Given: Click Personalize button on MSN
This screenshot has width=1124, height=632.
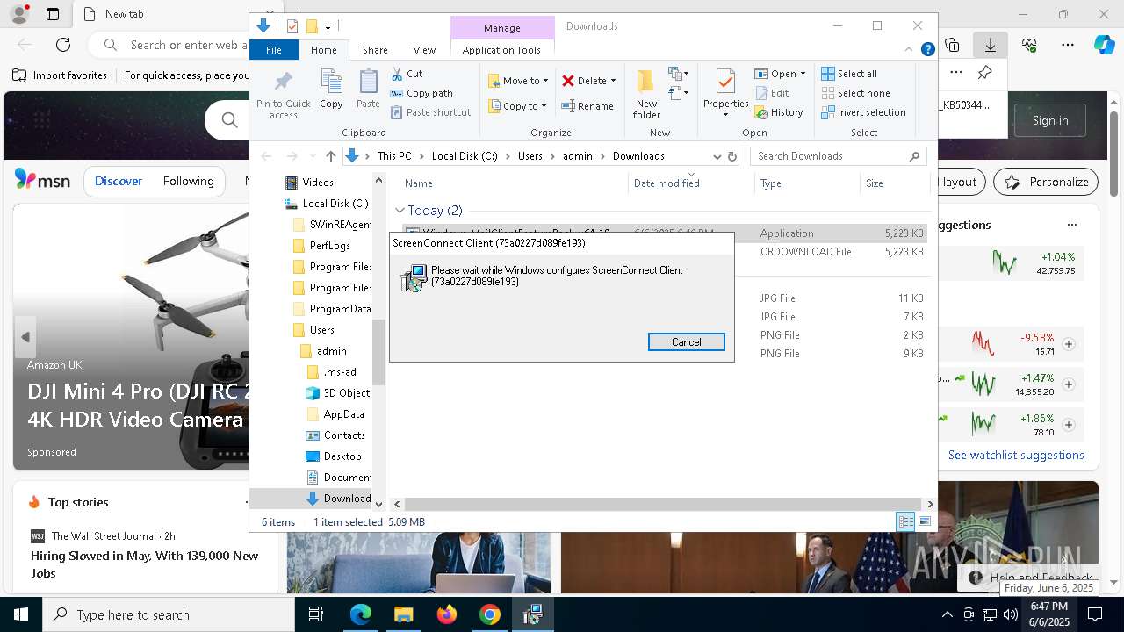Looking at the screenshot, I should pyautogui.click(x=1046, y=182).
